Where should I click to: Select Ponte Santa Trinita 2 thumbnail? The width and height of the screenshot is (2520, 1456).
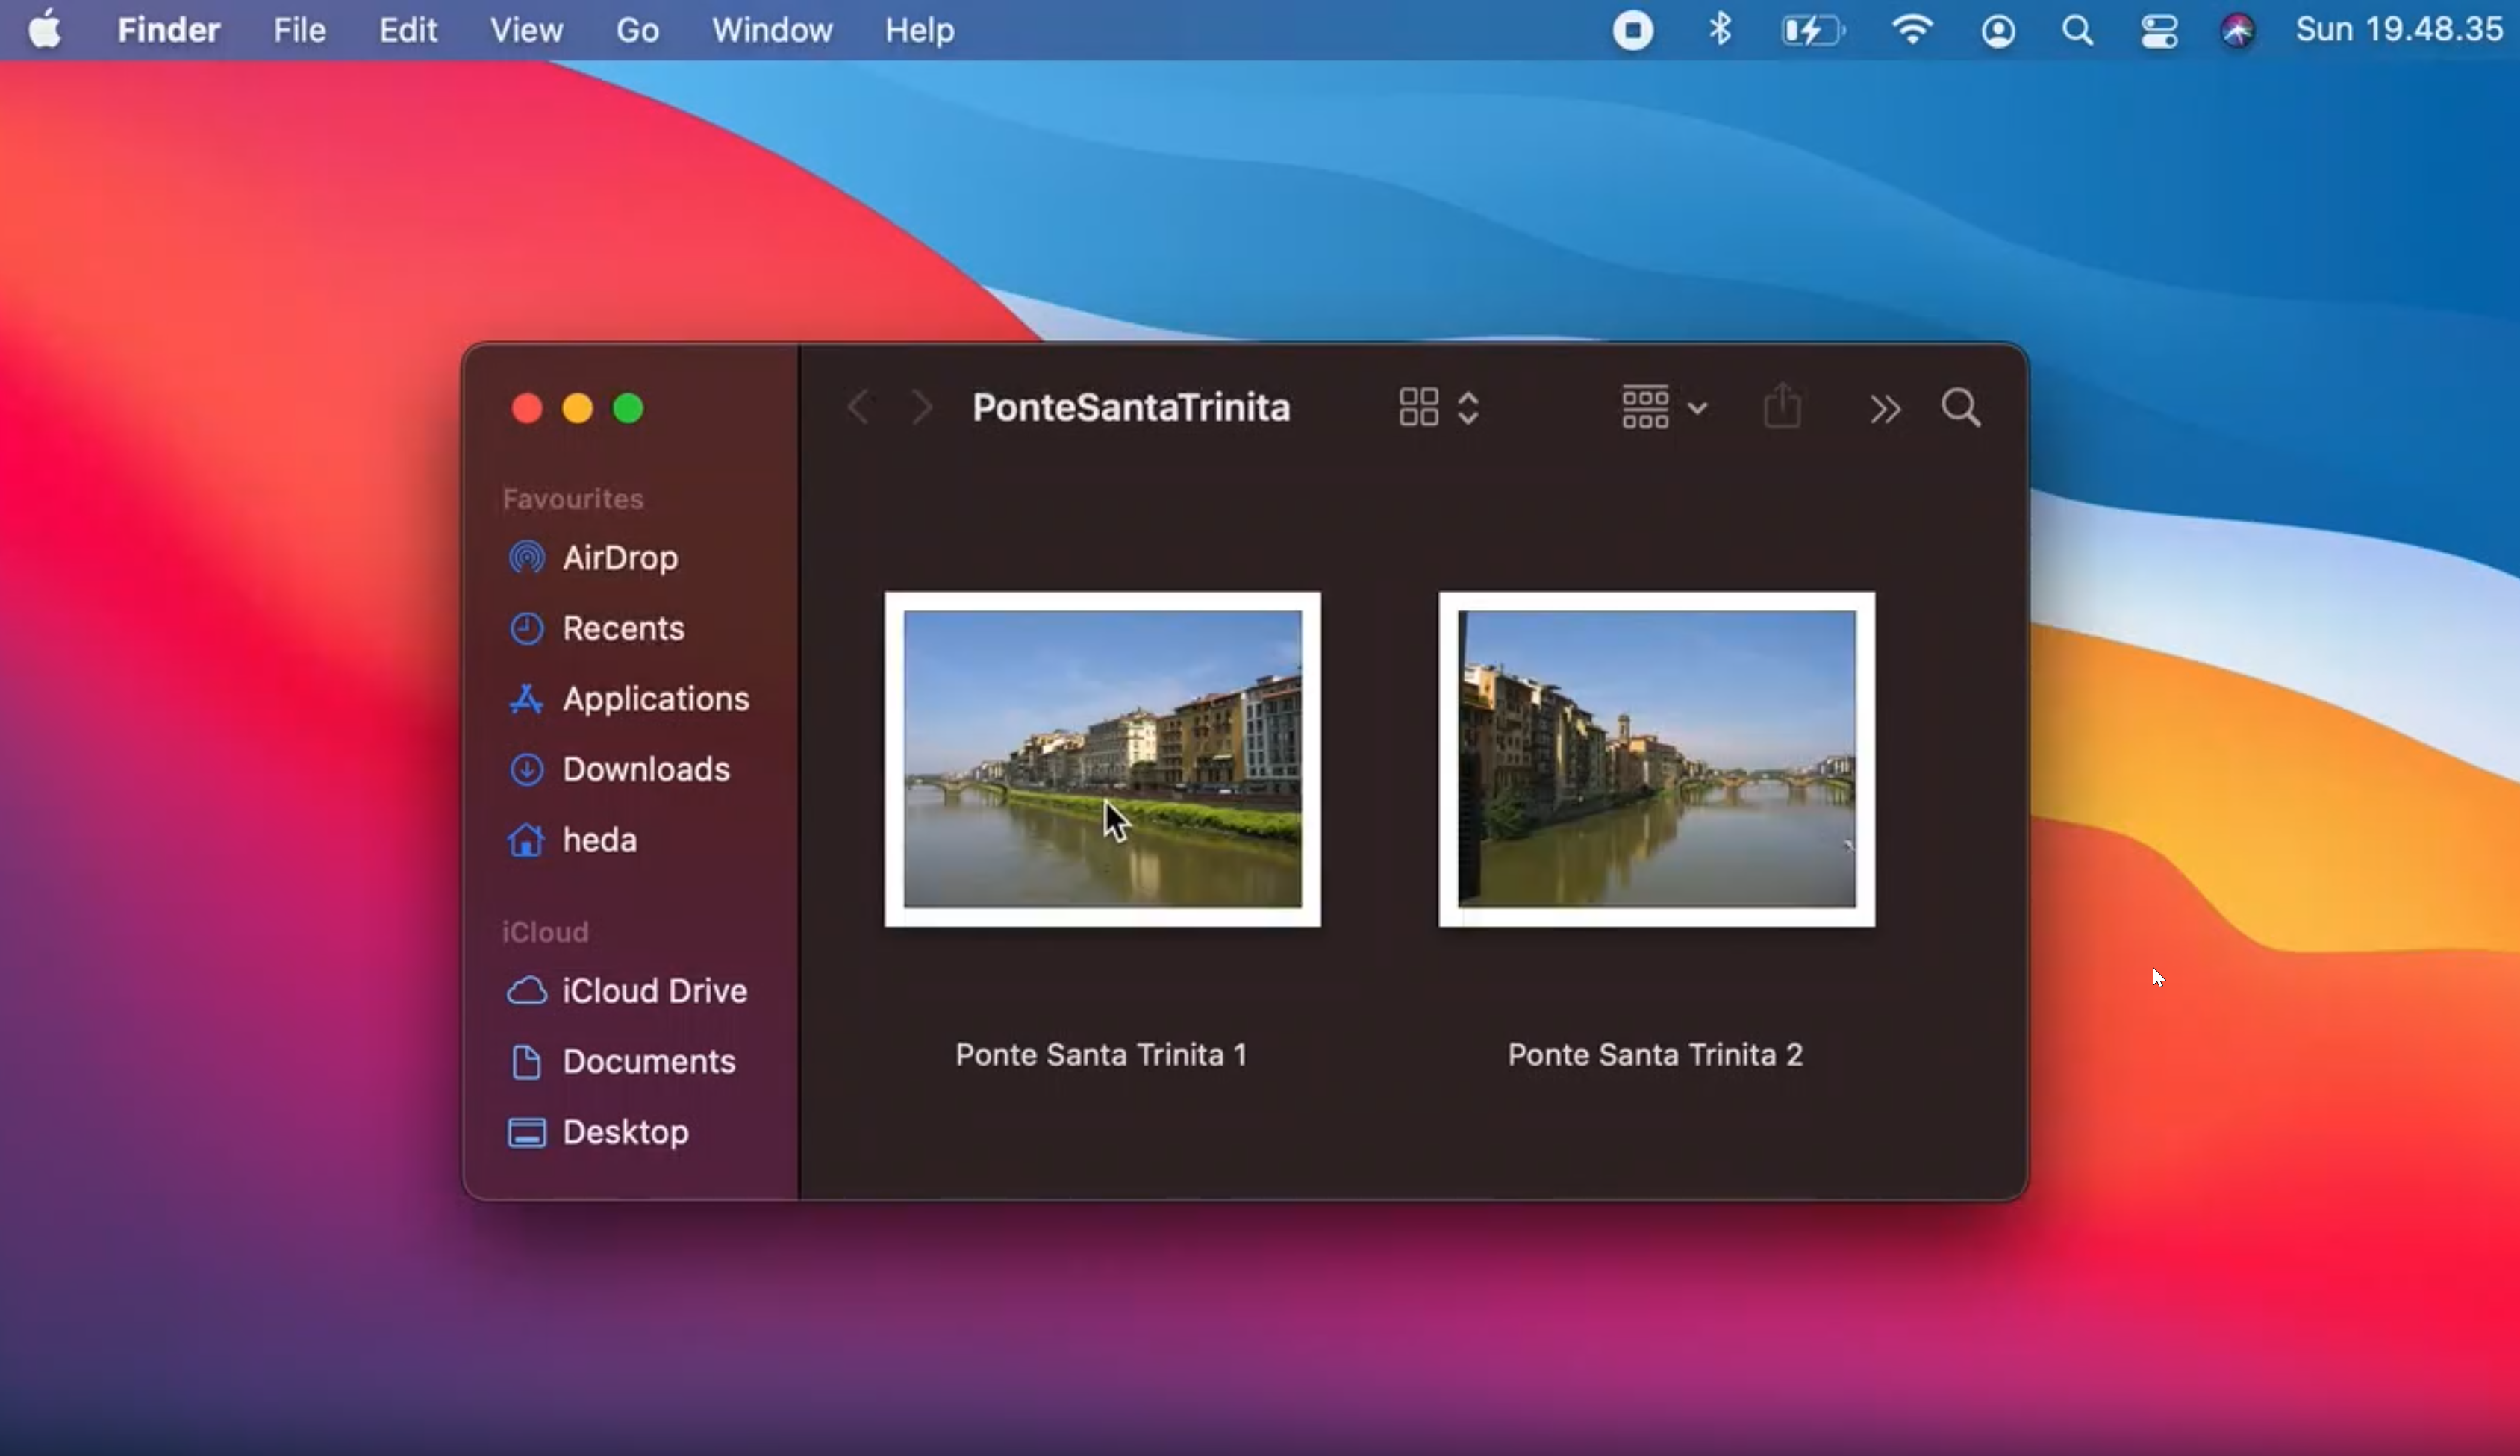[1656, 759]
